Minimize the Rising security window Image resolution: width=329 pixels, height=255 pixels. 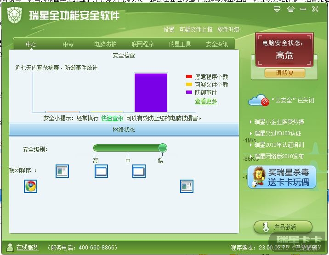pos(303,9)
